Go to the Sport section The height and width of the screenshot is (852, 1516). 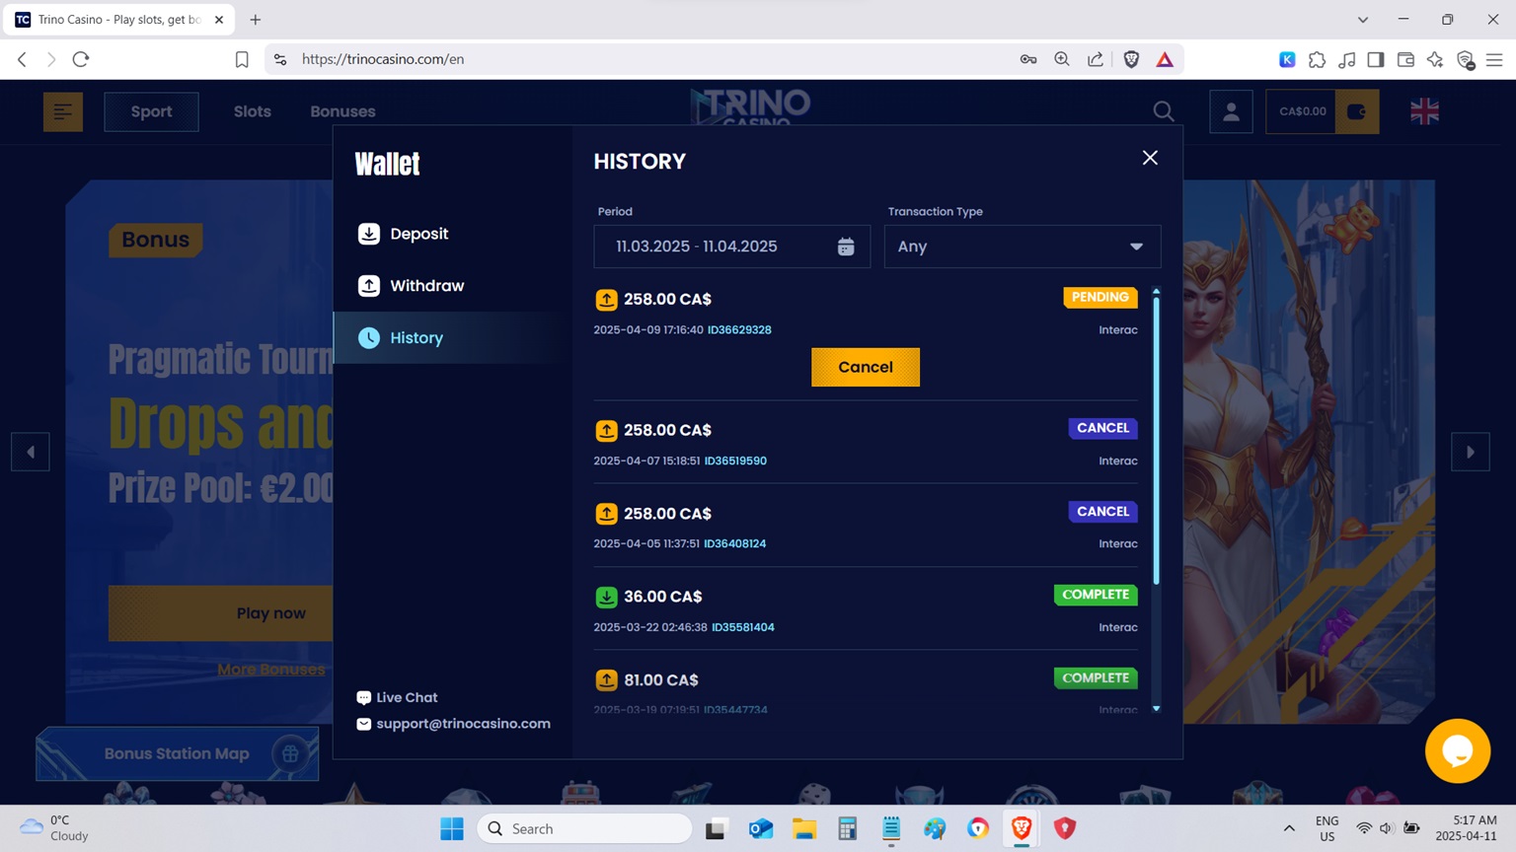151,111
